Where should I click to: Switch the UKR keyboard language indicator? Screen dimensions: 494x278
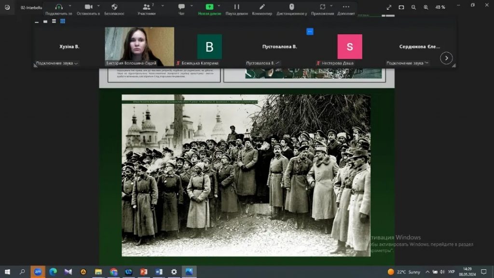[x=452, y=272]
